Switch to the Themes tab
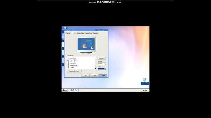The image size is (211, 118). pos(68,33)
